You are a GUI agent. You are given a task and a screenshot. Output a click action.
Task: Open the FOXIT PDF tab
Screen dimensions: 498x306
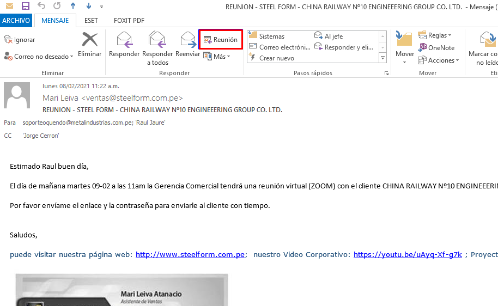[129, 20]
